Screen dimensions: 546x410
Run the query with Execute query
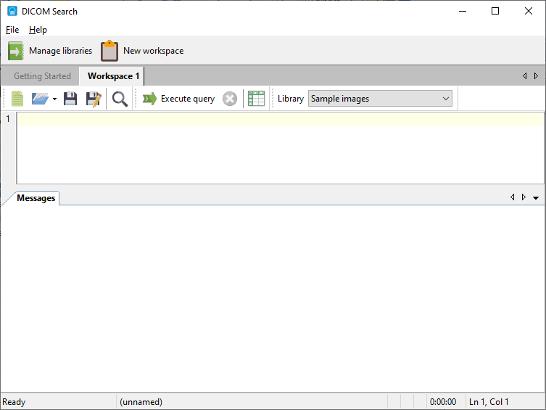coord(178,99)
